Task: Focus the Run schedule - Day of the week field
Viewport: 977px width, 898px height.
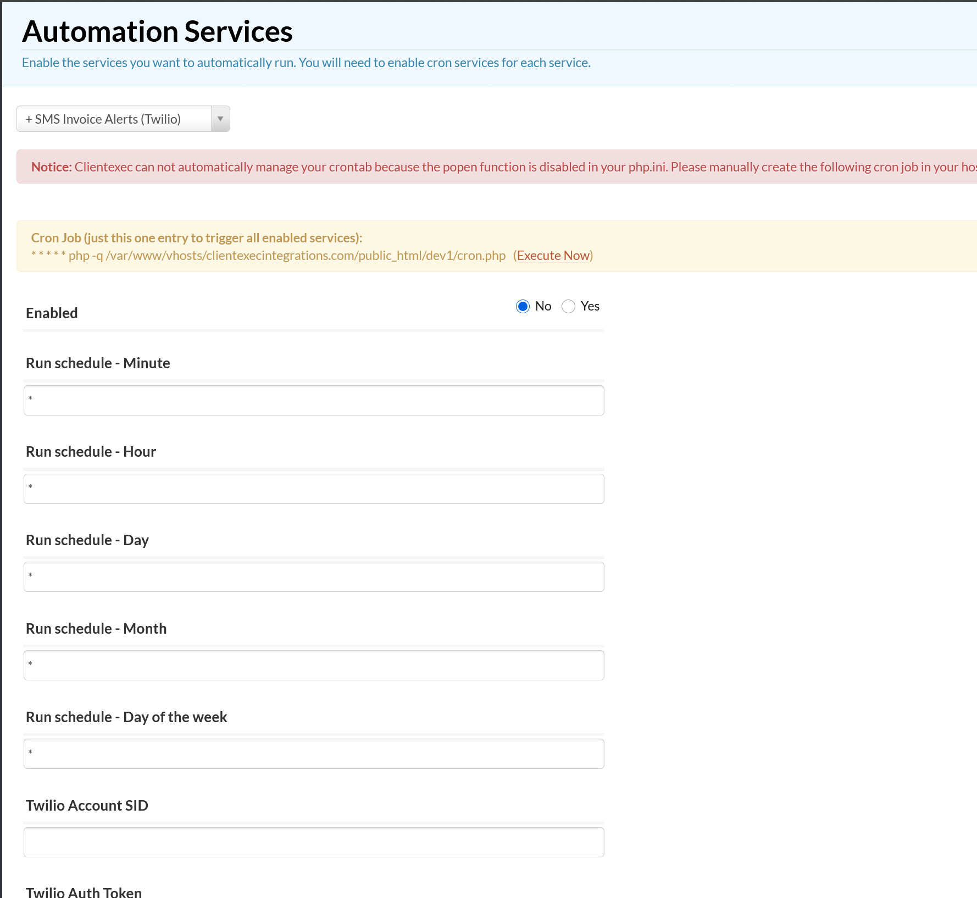Action: tap(314, 753)
